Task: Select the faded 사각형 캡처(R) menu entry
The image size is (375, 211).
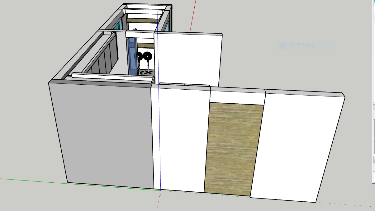Action: [307, 45]
